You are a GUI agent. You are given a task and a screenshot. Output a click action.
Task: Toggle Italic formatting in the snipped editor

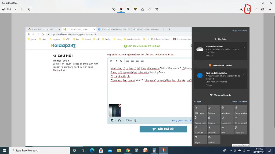pyautogui.click(x=116, y=61)
